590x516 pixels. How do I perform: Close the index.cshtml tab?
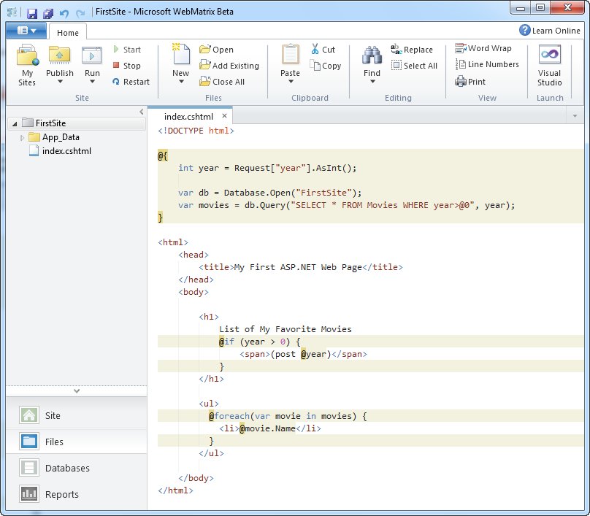point(224,116)
